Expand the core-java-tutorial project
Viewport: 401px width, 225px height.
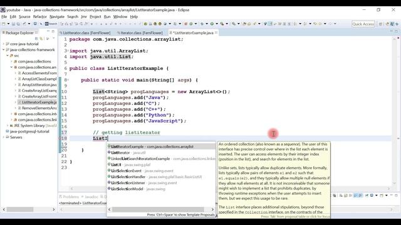(x=4, y=44)
